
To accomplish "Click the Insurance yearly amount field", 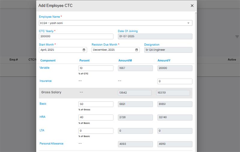I will click(x=175, y=81).
